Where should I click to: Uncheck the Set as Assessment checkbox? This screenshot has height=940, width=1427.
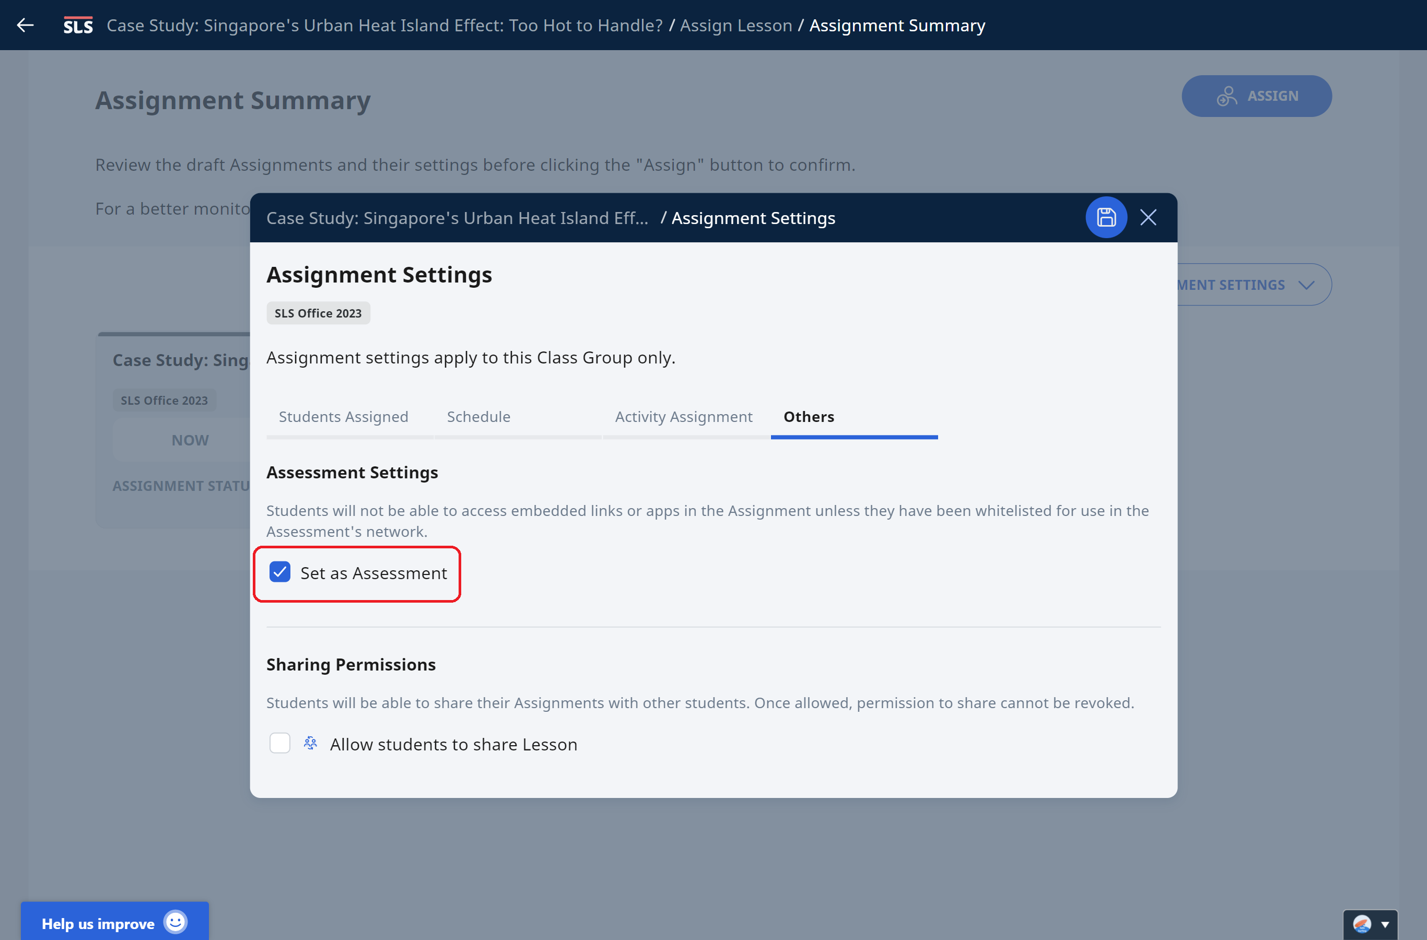click(x=280, y=572)
